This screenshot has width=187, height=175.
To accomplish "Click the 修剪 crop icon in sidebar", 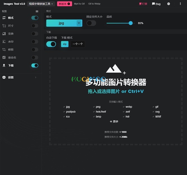I will point(4,50).
